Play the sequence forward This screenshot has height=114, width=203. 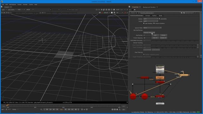tap(66, 110)
